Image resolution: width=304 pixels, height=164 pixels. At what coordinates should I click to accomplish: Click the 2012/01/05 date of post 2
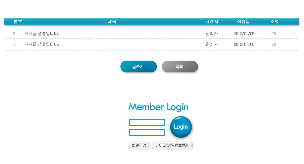[244, 34]
